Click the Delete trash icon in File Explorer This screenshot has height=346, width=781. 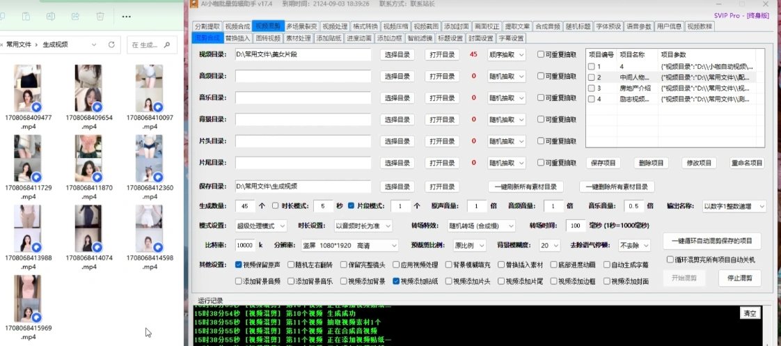point(100,16)
